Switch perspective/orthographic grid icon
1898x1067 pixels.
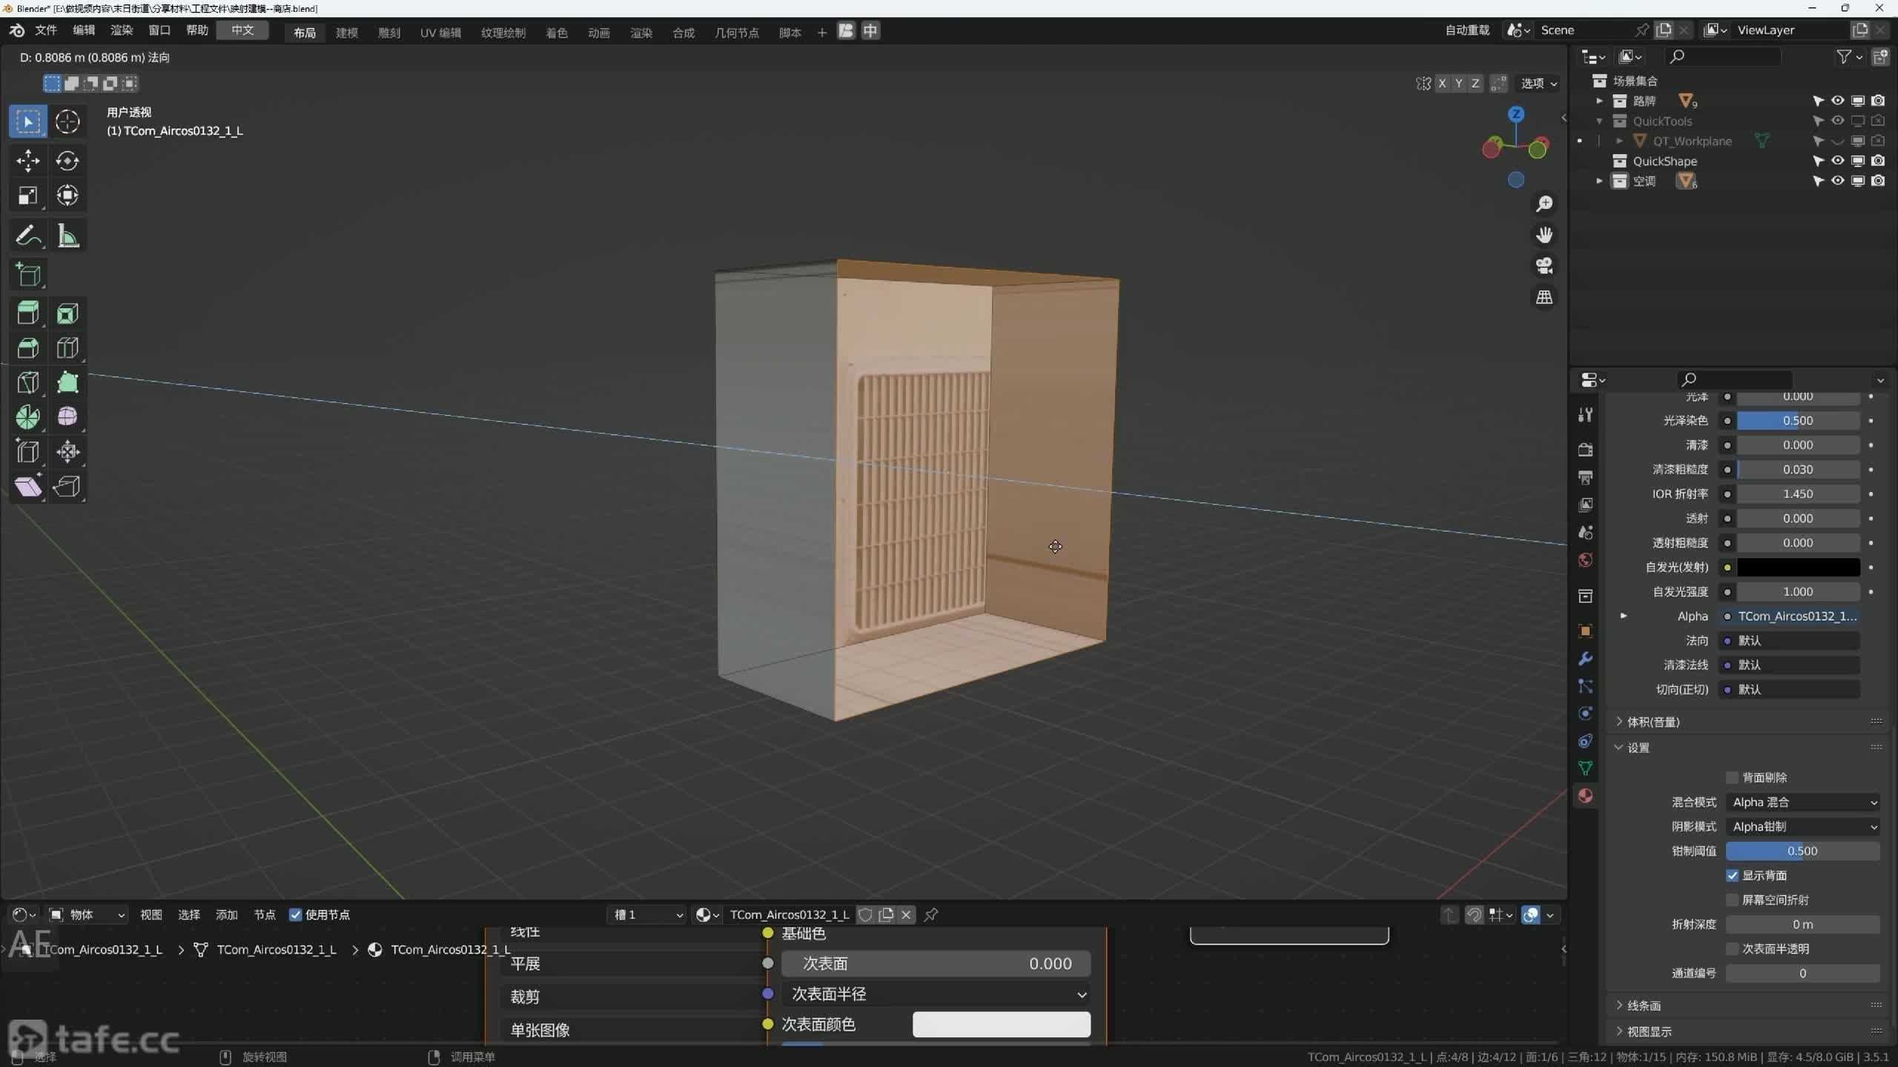coord(1544,297)
